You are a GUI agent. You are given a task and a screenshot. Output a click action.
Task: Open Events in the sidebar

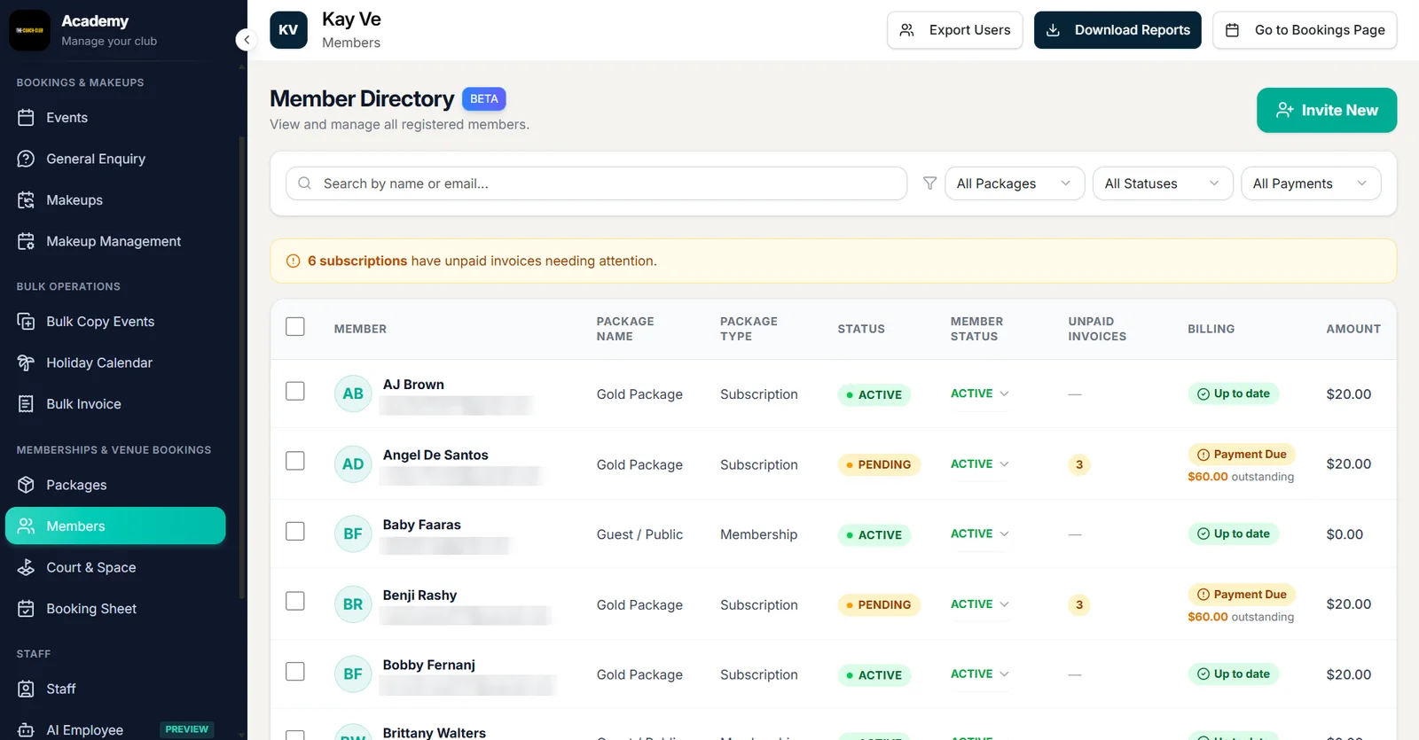click(x=115, y=118)
